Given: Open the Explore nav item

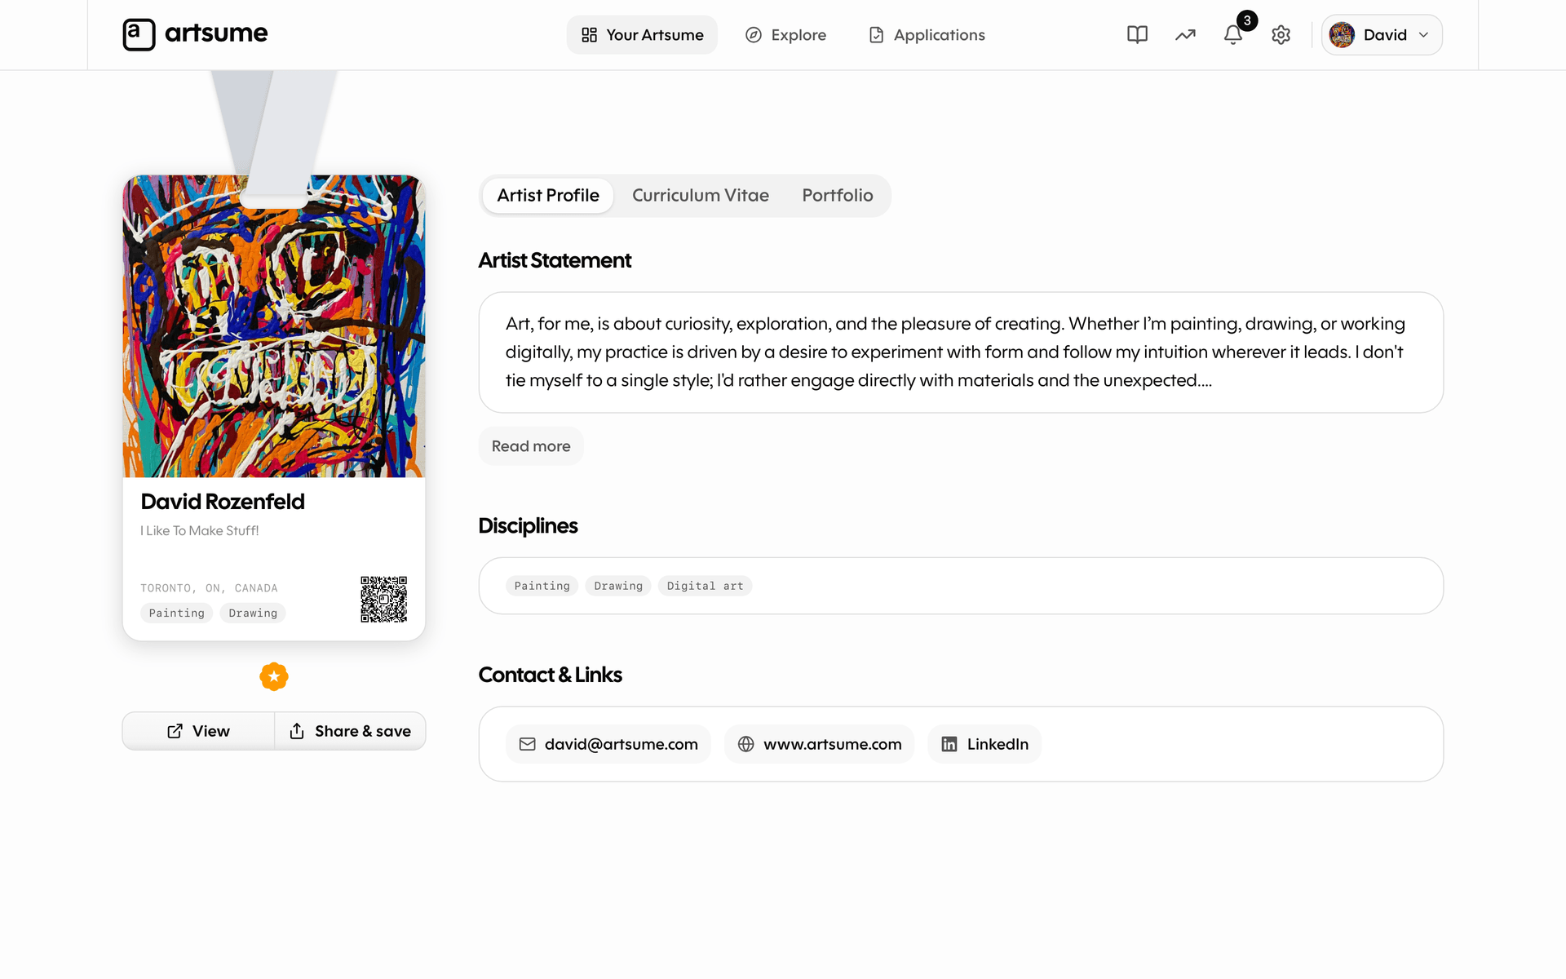Looking at the screenshot, I should (x=785, y=35).
